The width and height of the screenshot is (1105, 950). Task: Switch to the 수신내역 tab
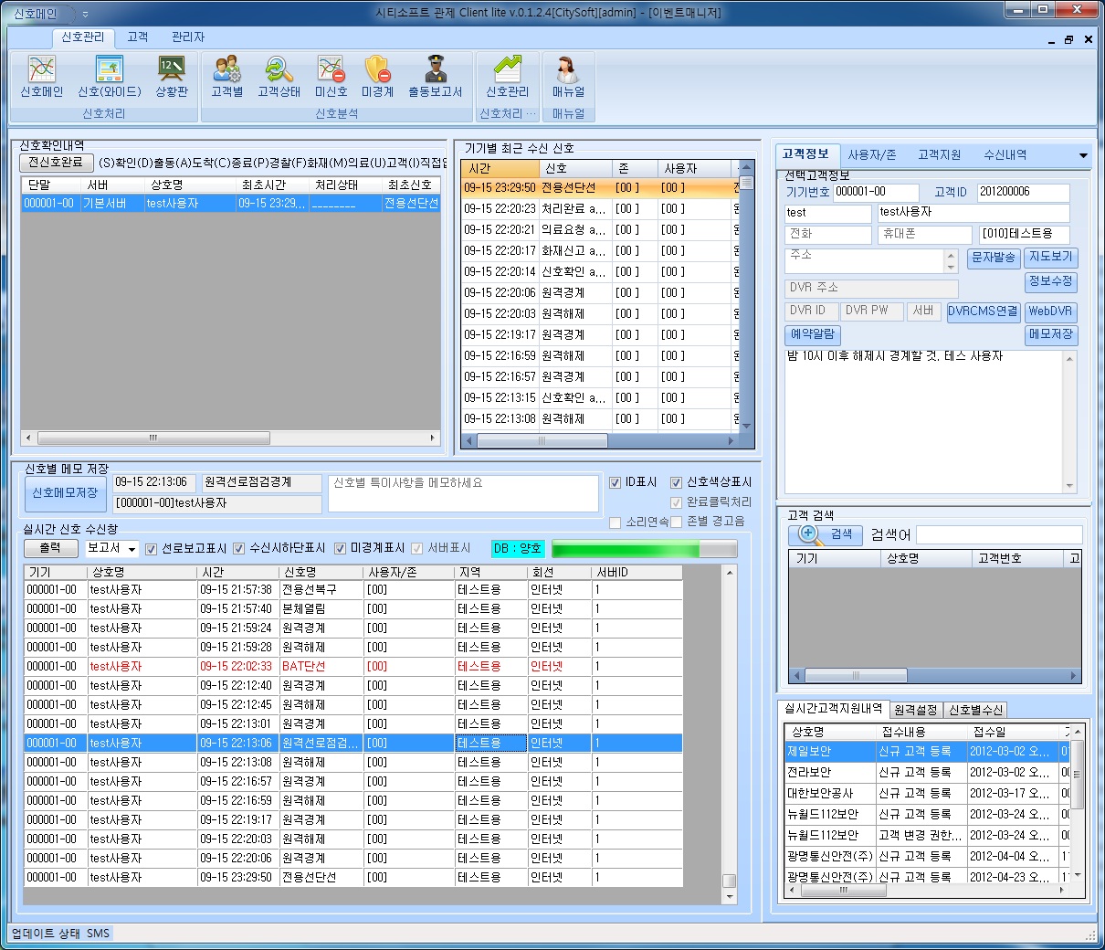[x=1005, y=154]
